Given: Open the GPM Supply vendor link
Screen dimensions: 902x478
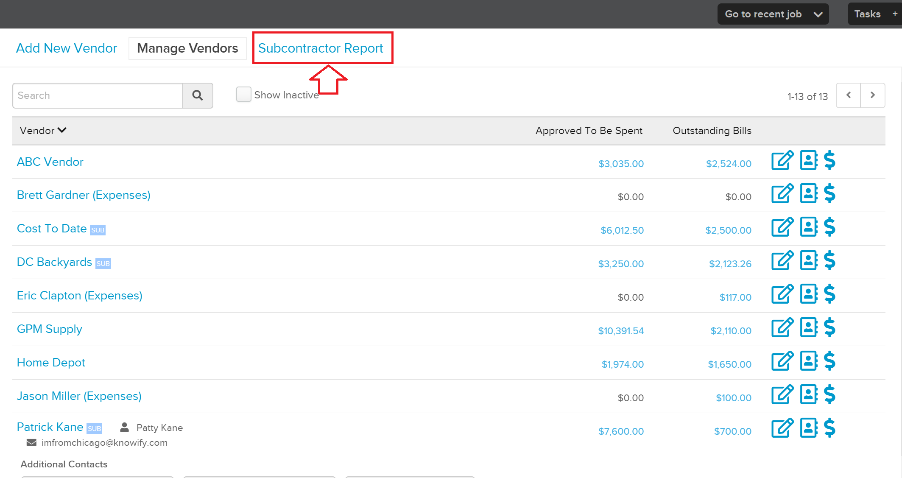Looking at the screenshot, I should point(50,329).
